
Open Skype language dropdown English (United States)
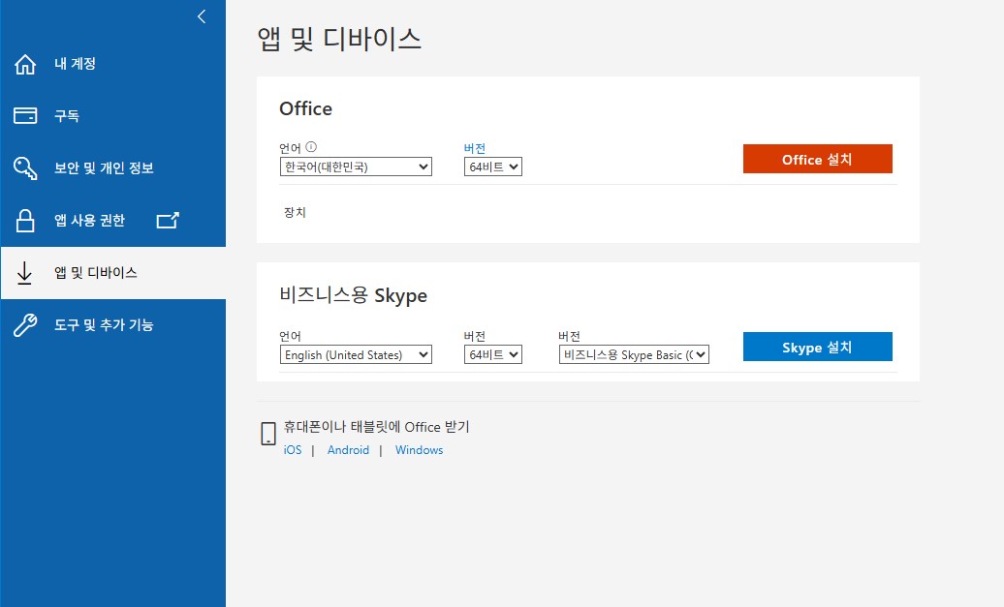(356, 355)
